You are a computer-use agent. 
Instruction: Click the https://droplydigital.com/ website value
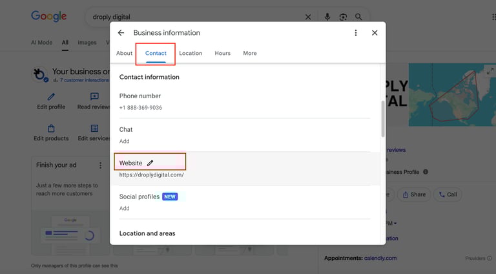[x=152, y=174]
